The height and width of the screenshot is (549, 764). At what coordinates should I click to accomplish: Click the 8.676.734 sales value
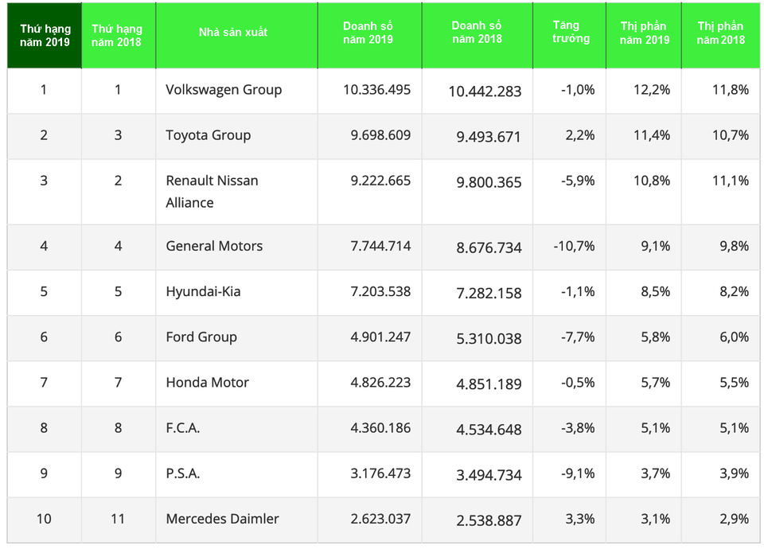489,248
